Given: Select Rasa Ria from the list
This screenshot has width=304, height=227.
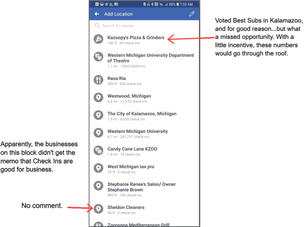Looking at the screenshot, I should coord(144,81).
